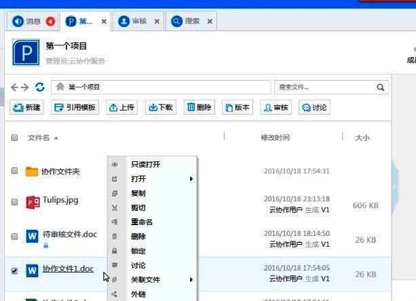
Task: Click the Word icon of 待审核文件.doc
Action: click(x=32, y=236)
